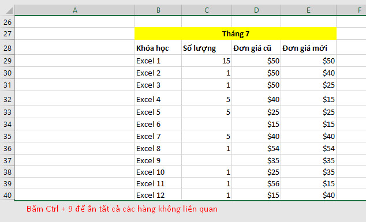Click new price $35 in Excel 10 row
The image size is (366, 222).
[309, 172]
